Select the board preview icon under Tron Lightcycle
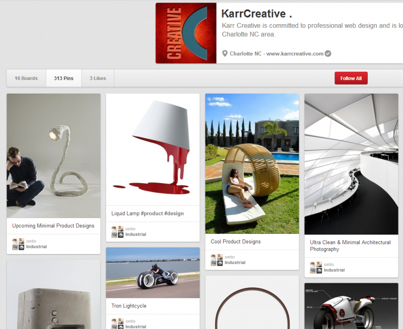This screenshot has width=403, height=329. pos(117,323)
